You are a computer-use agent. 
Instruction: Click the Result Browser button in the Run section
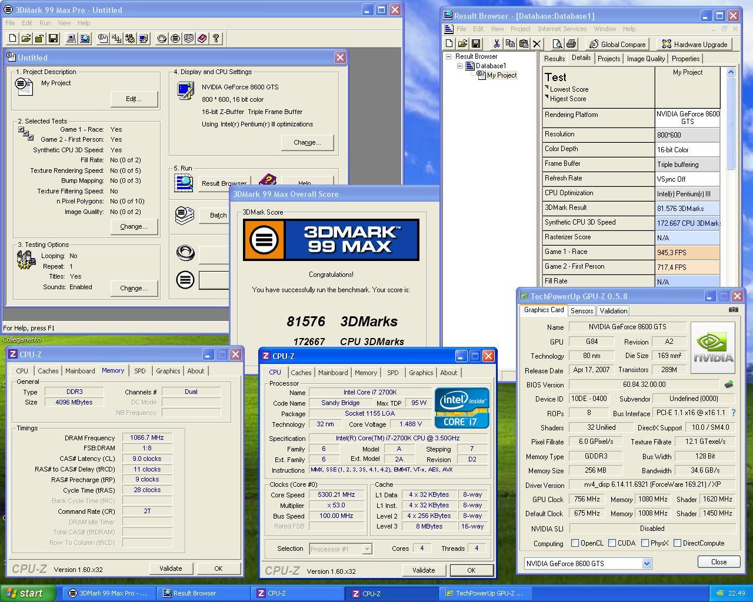click(224, 183)
